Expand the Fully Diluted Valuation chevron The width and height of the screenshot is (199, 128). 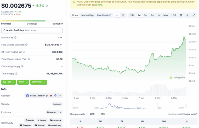61,45
